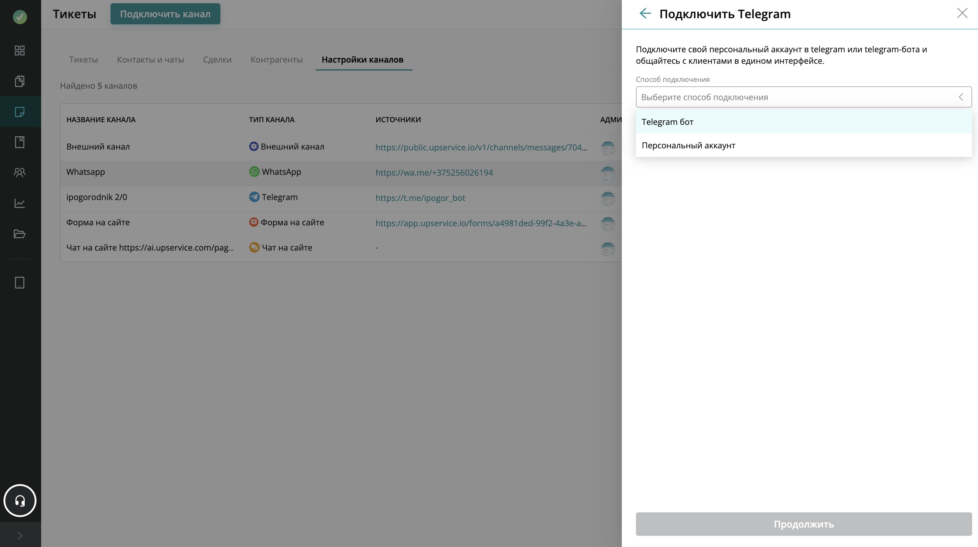Click the ТИП КАНАЛА column header

(x=272, y=120)
